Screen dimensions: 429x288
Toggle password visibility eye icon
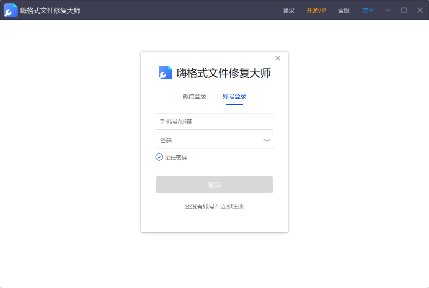(267, 140)
